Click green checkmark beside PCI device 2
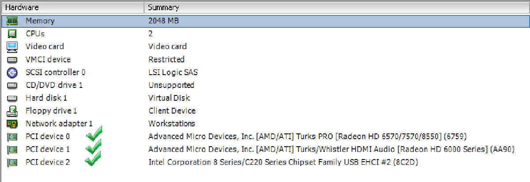This screenshot has width=530, height=182. (x=94, y=159)
